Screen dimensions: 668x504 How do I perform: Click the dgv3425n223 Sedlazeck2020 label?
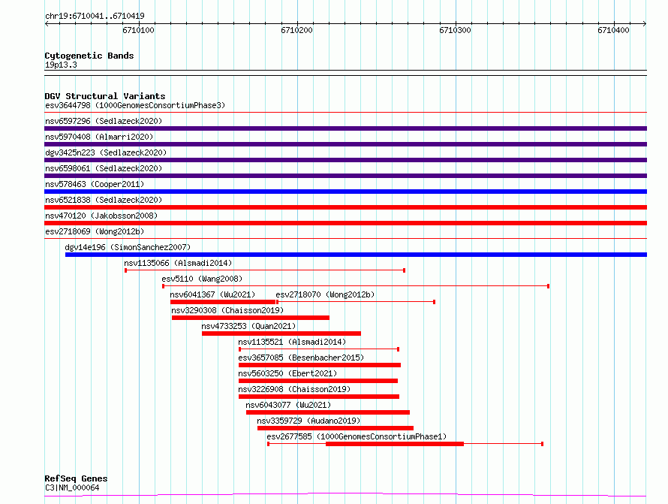coord(106,152)
